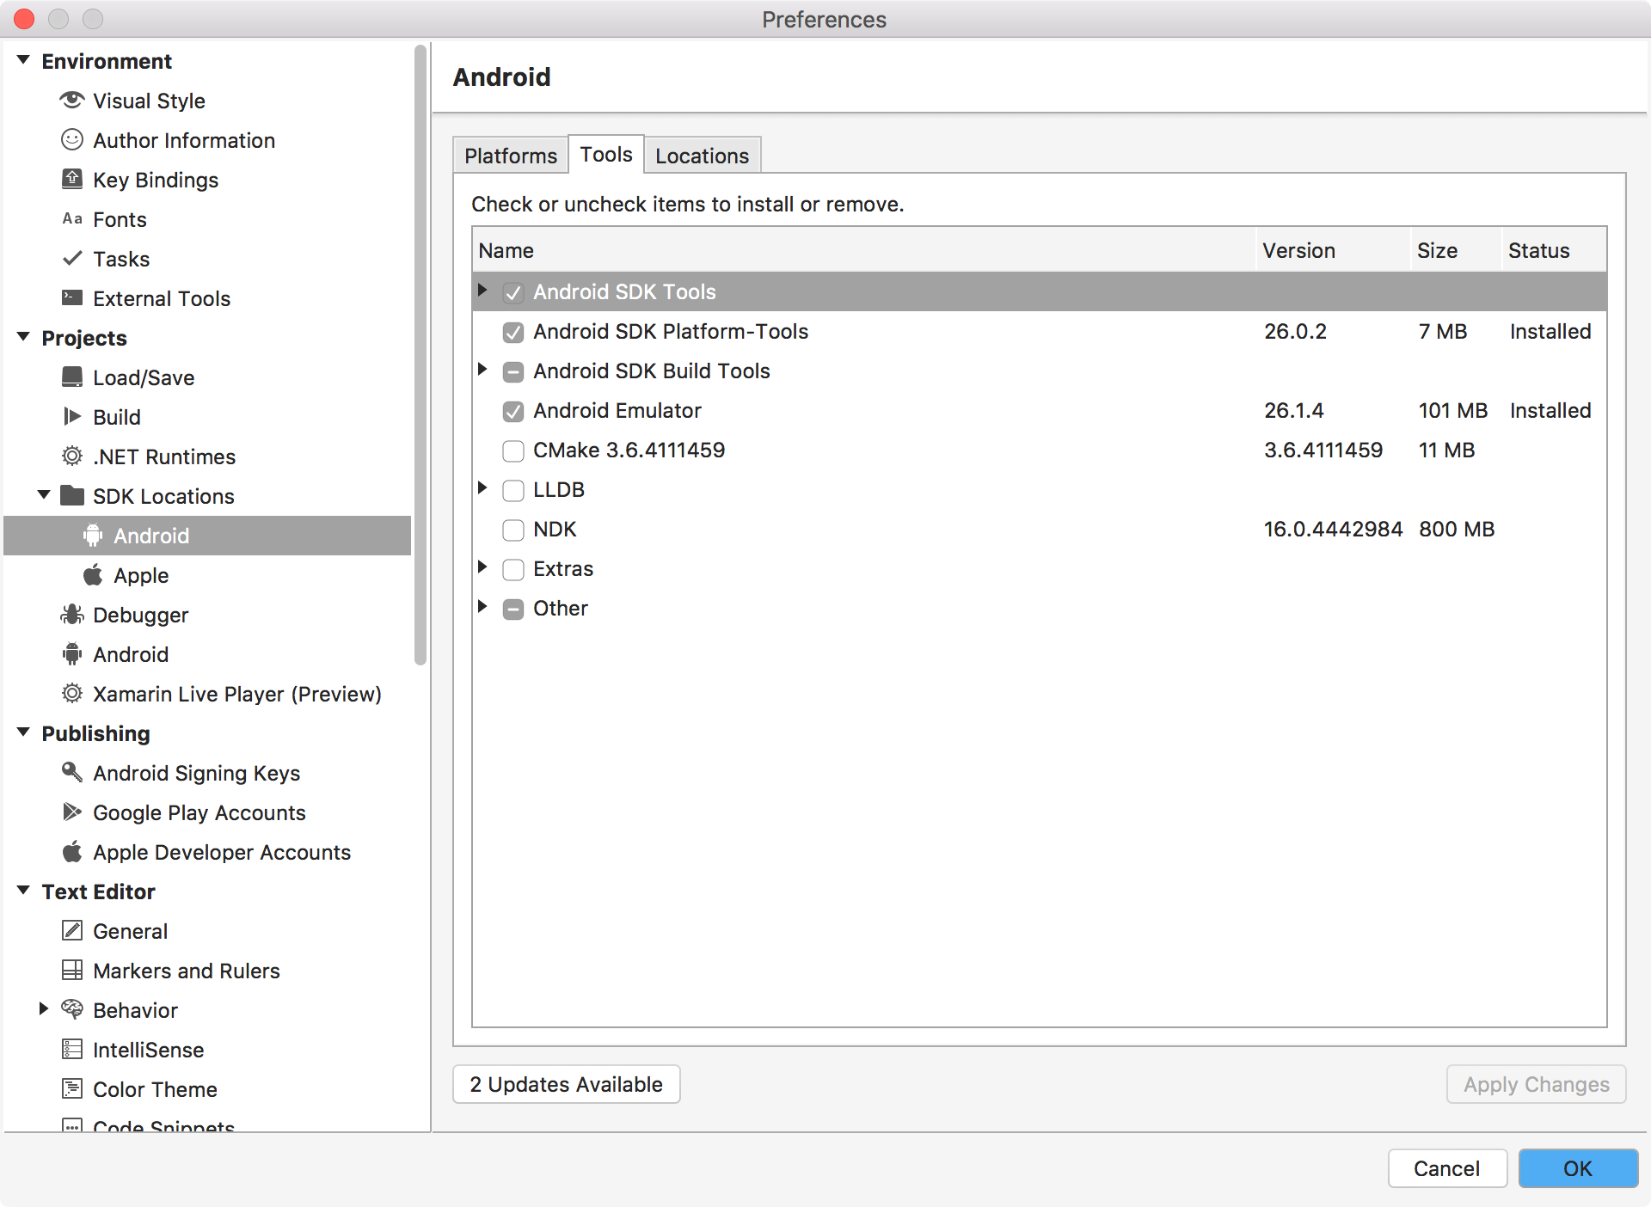Click the Android icon below Debugger
The image size is (1651, 1207).
(72, 654)
